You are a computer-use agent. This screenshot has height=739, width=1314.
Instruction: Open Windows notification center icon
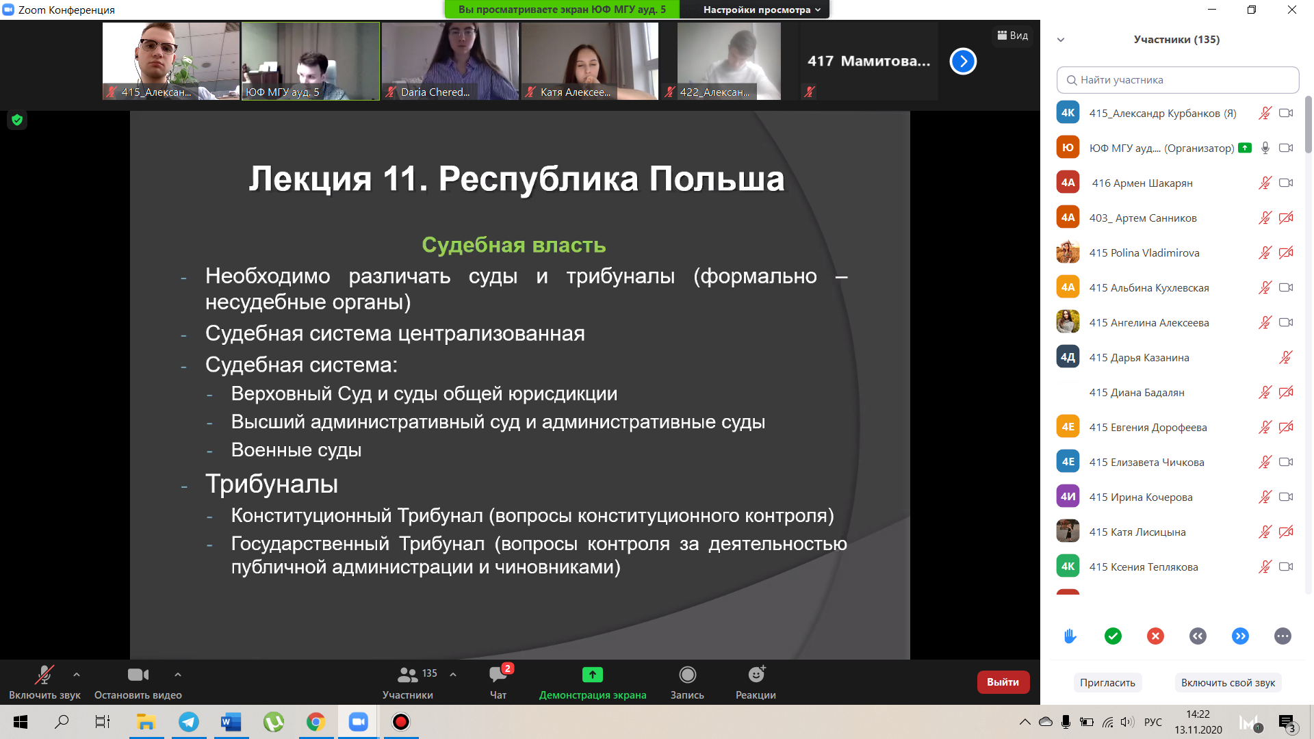(1287, 723)
